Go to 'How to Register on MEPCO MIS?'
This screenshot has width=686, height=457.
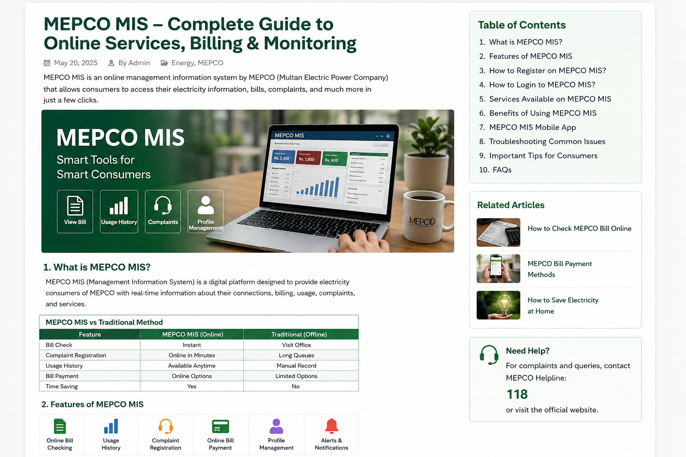[548, 71]
